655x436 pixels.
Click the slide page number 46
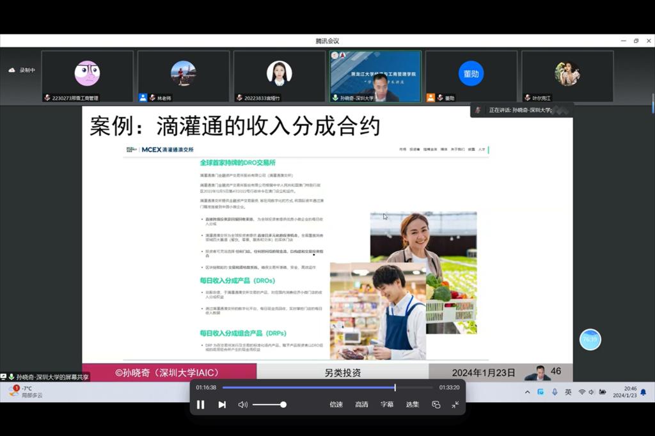click(556, 371)
